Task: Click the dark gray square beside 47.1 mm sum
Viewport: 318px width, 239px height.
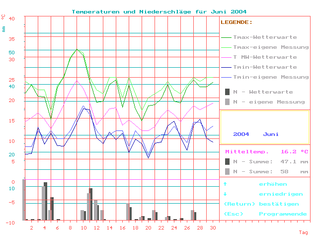Action: [228, 161]
